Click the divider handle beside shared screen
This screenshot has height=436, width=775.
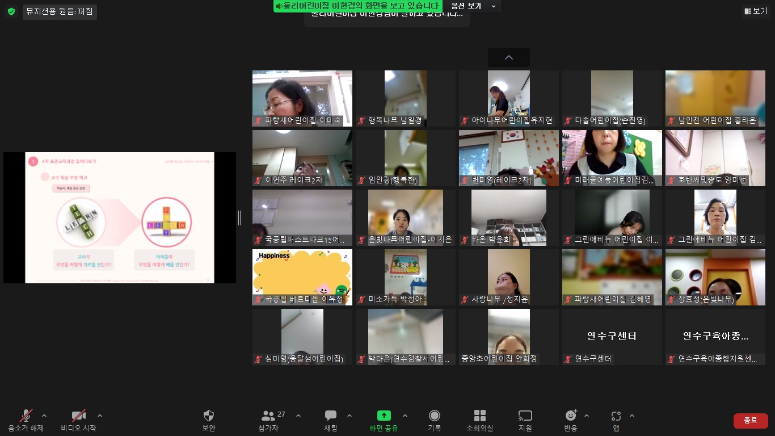pyautogui.click(x=239, y=217)
